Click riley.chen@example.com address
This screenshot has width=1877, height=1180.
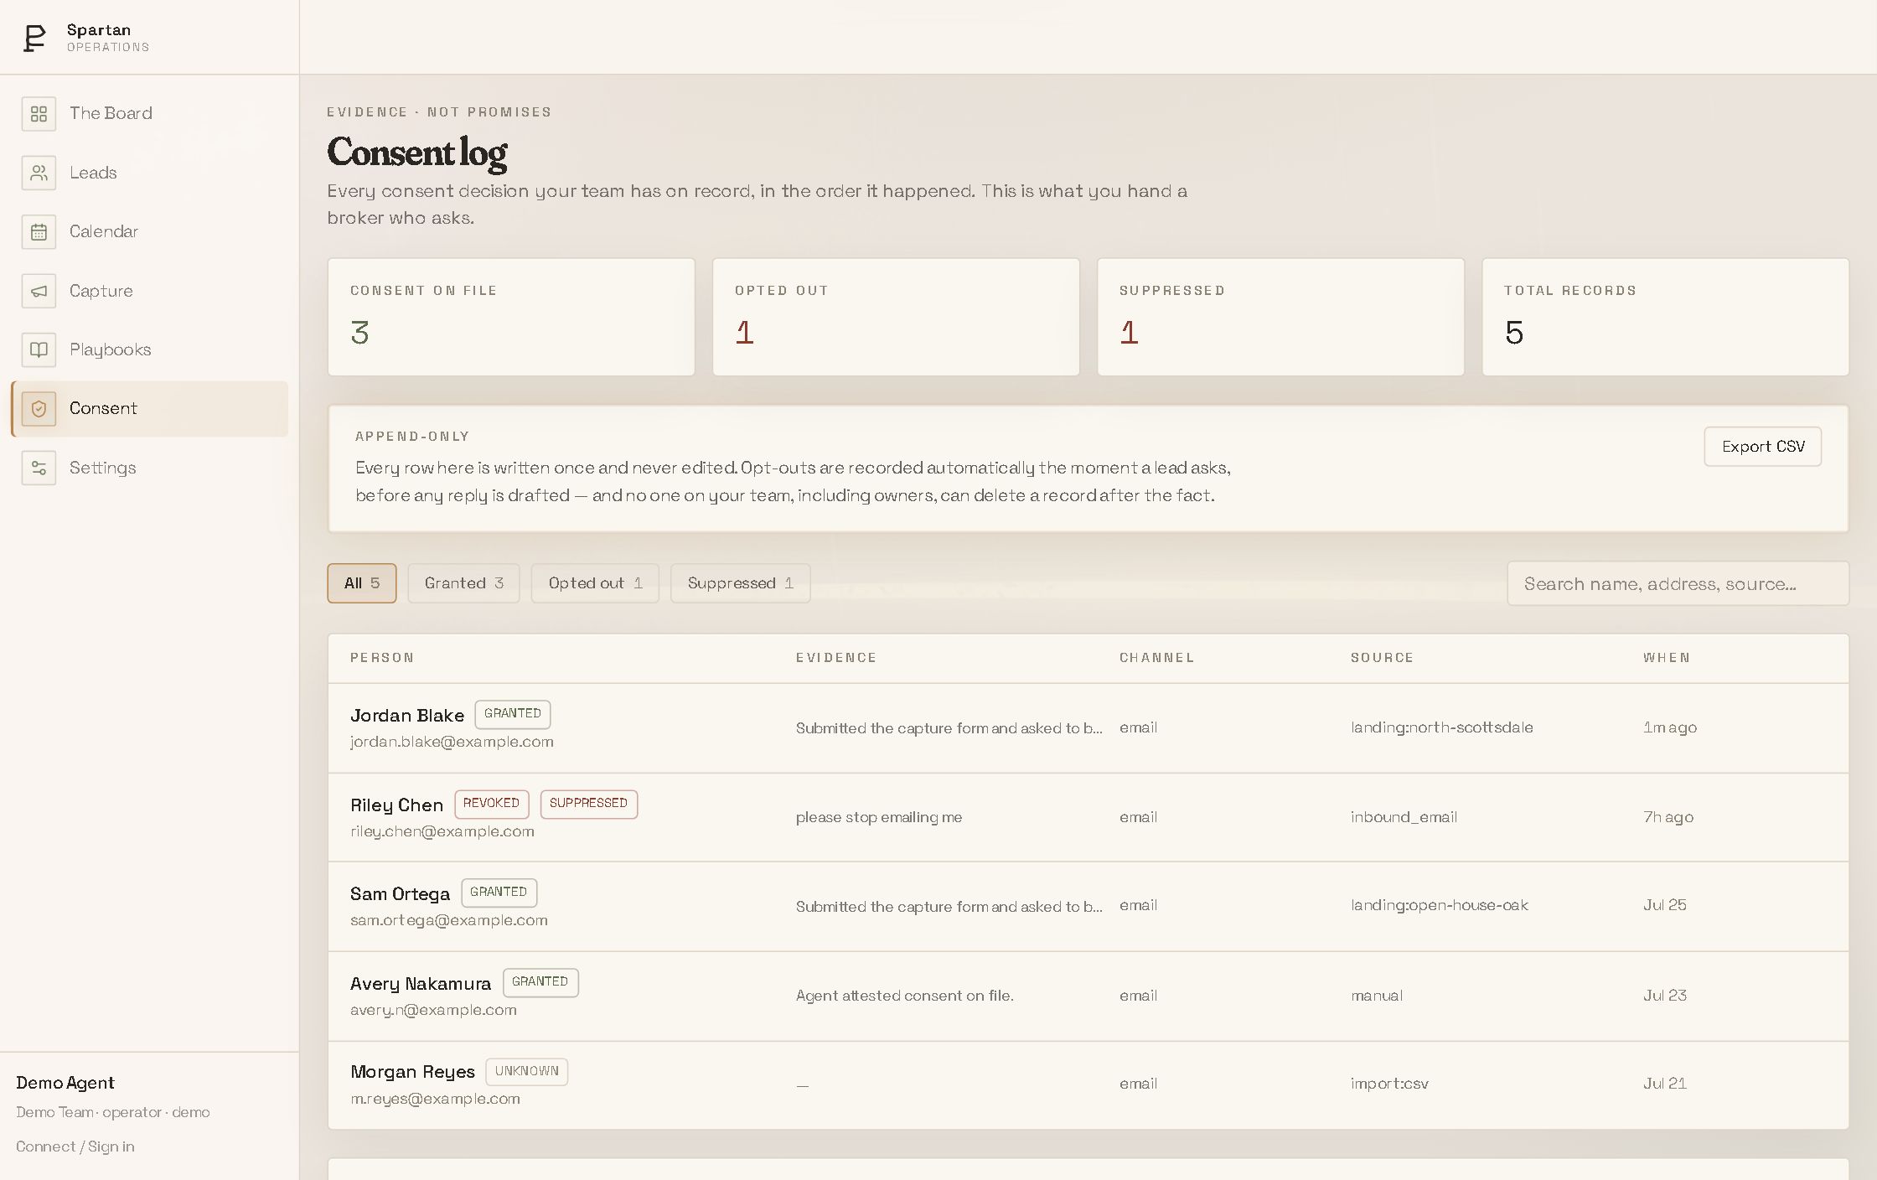tap(442, 831)
